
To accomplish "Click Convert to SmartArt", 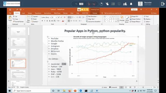I will (94, 21).
